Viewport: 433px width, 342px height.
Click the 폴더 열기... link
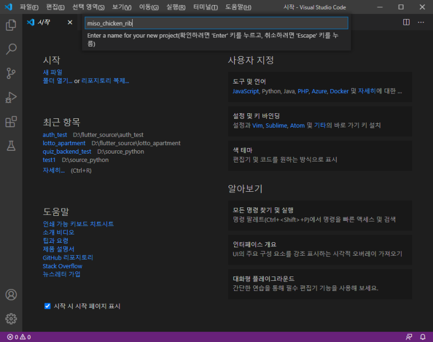coord(58,81)
